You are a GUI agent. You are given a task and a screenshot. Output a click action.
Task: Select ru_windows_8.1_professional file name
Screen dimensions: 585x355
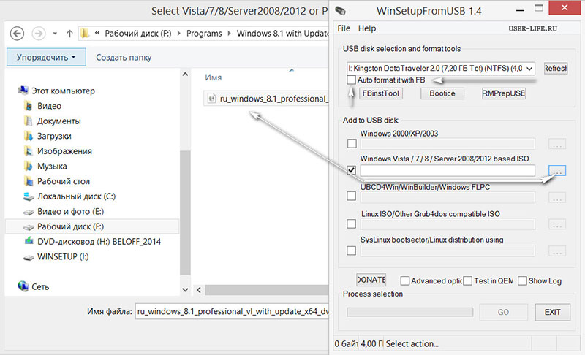point(273,99)
